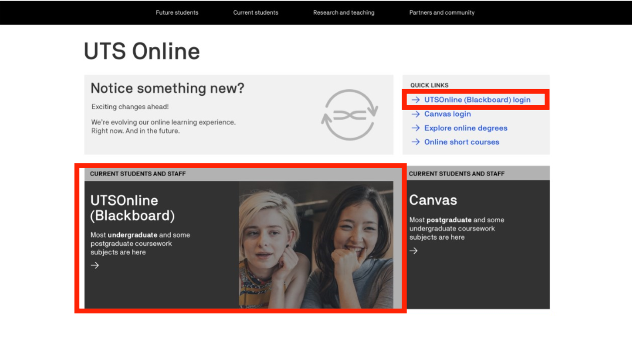Select the UTSOnline (Blackboard) card heading

[x=132, y=208]
